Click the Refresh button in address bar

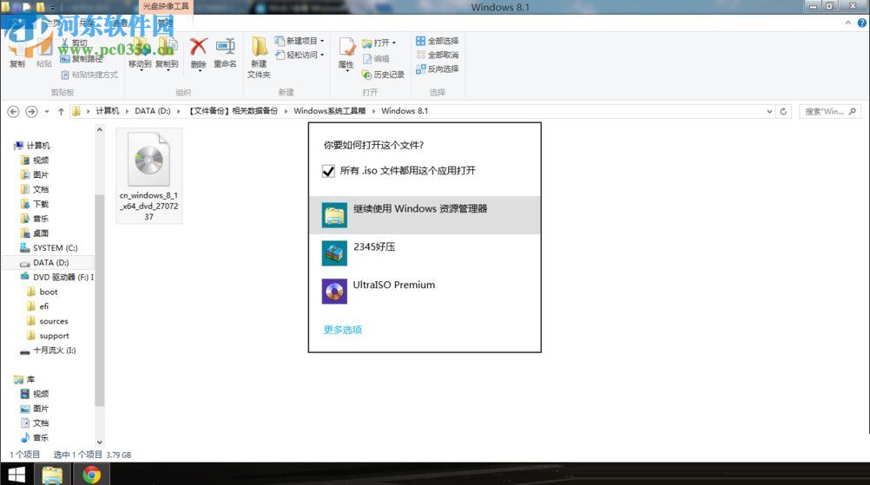(783, 111)
